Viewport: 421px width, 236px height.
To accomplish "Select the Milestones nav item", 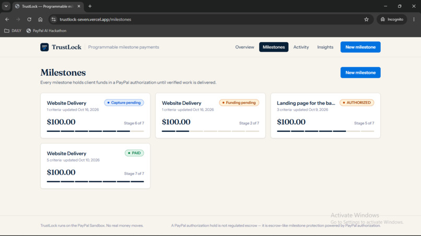I will click(274, 47).
